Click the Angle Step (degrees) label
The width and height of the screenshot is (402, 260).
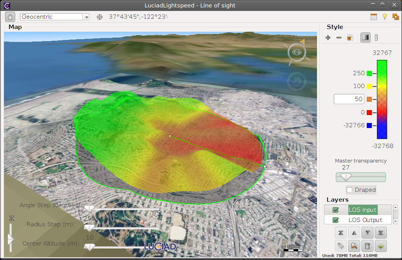tap(51, 205)
